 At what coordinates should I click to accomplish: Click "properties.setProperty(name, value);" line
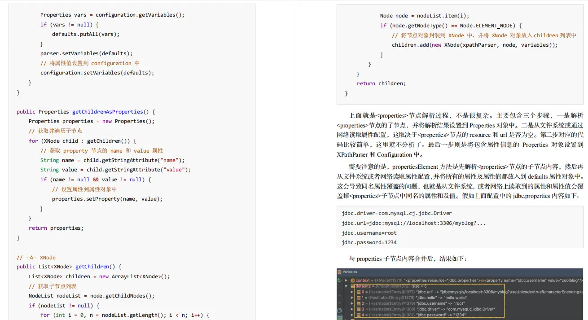[107, 199]
